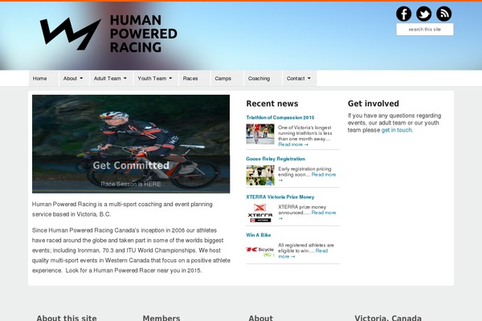Open the Win A Bike article
The image size is (482, 321).
[x=258, y=235]
